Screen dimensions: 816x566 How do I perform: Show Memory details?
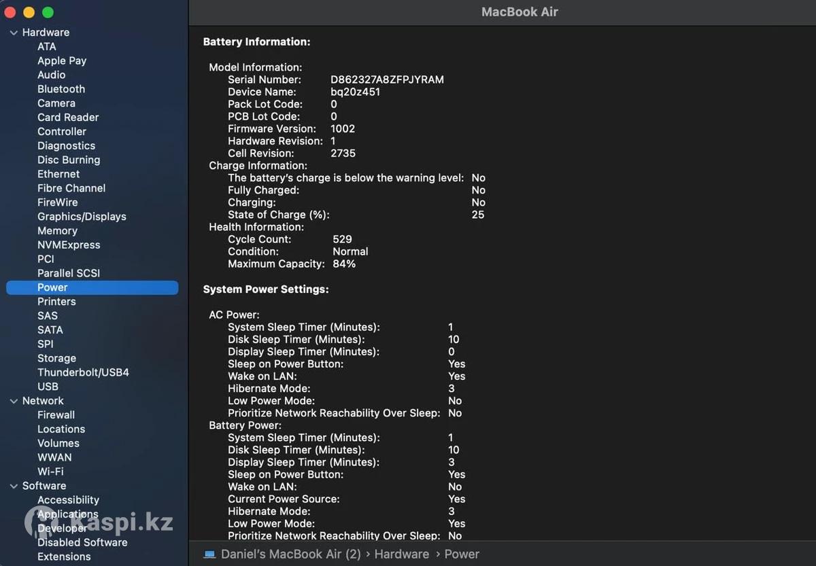[x=57, y=231]
